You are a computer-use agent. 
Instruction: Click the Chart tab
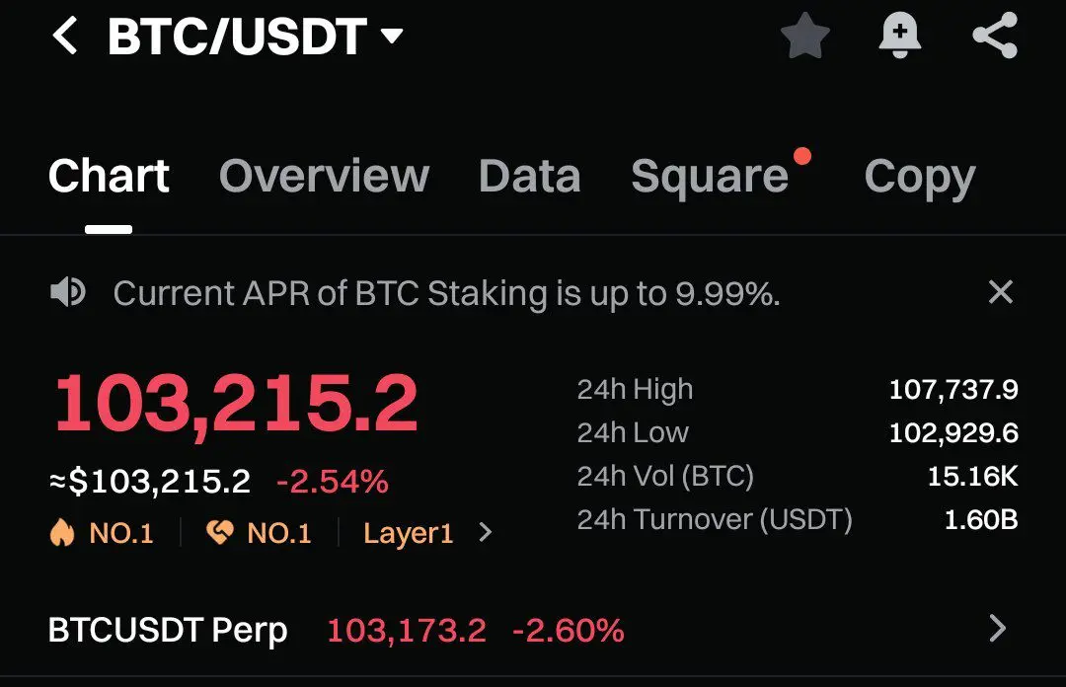point(109,176)
